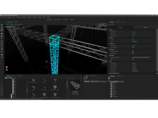
Task: Collapse the Braces section
Action: point(155,30)
